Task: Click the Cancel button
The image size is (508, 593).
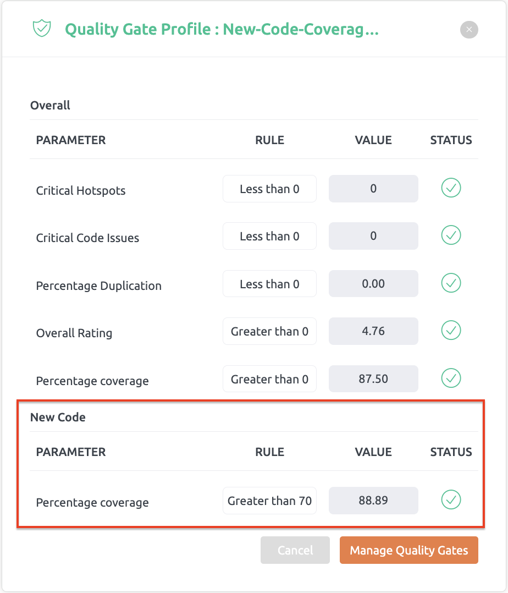Action: tap(295, 550)
